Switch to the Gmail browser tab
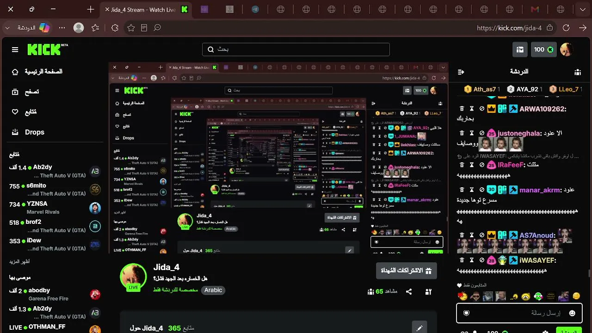Image resolution: width=592 pixels, height=333 pixels. click(535, 9)
